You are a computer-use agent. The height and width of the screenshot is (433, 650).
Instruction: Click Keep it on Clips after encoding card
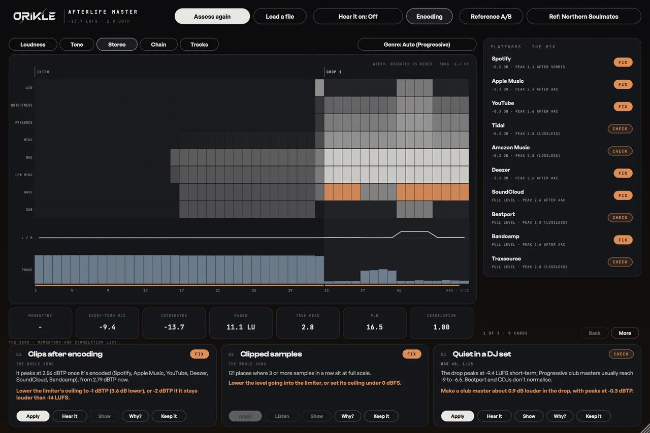tap(169, 416)
